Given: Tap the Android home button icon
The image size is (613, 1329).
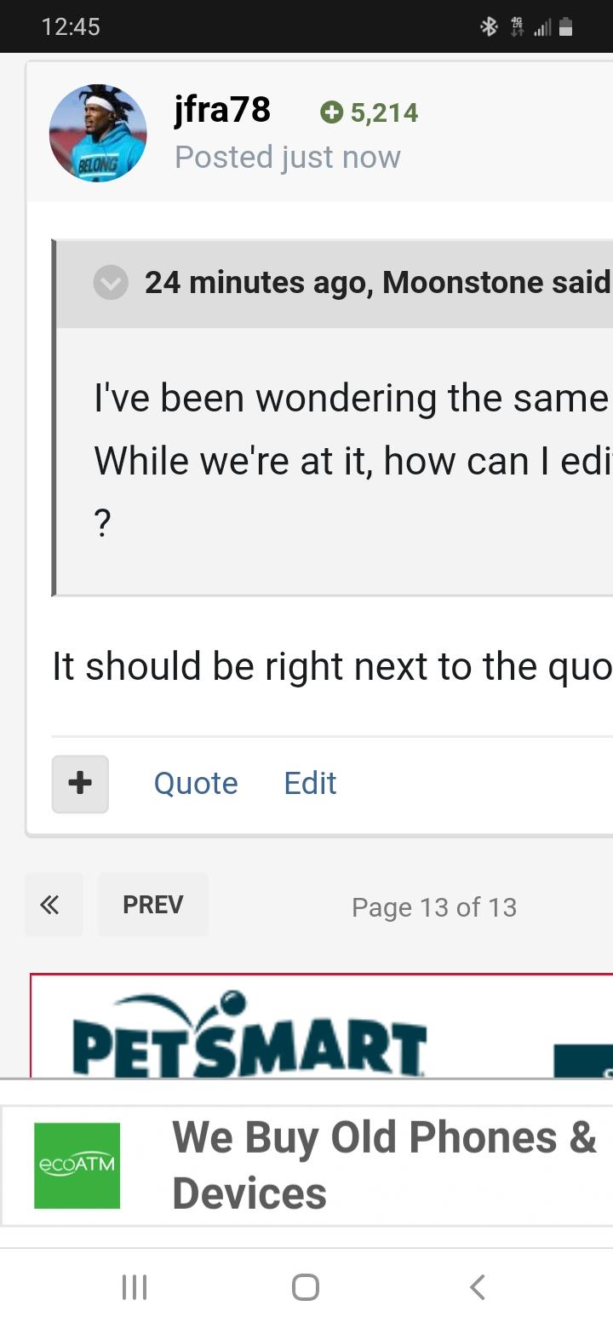Looking at the screenshot, I should tap(306, 1287).
